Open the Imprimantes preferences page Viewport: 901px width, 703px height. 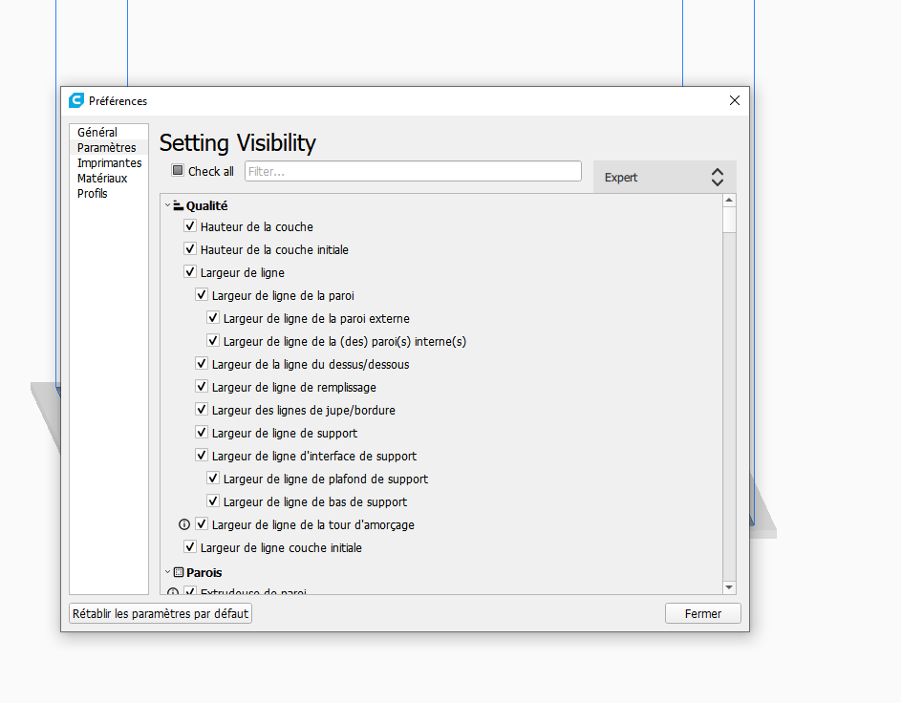point(109,163)
